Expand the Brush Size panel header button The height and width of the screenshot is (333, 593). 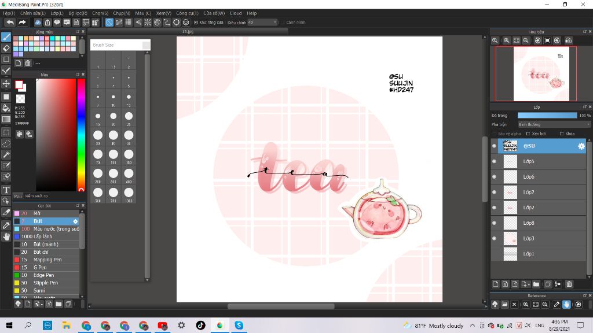click(146, 45)
